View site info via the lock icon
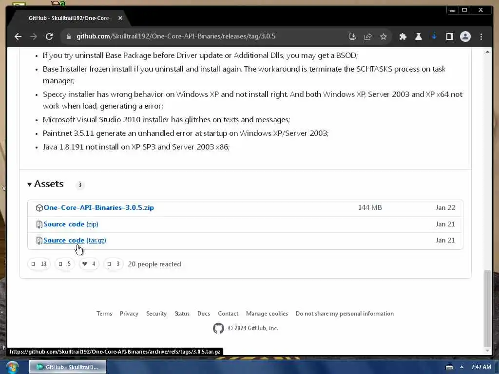This screenshot has height=374, width=499. pyautogui.click(x=68, y=37)
